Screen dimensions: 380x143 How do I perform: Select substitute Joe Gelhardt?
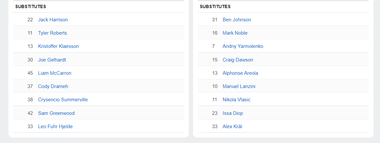[52, 60]
